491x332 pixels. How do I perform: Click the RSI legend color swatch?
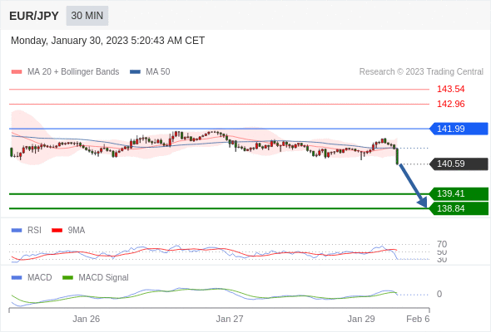pyautogui.click(x=17, y=231)
